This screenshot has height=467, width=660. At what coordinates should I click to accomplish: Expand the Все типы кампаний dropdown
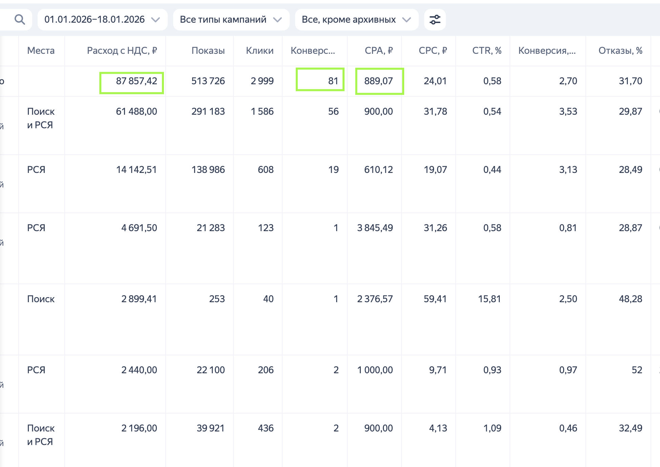pyautogui.click(x=231, y=20)
